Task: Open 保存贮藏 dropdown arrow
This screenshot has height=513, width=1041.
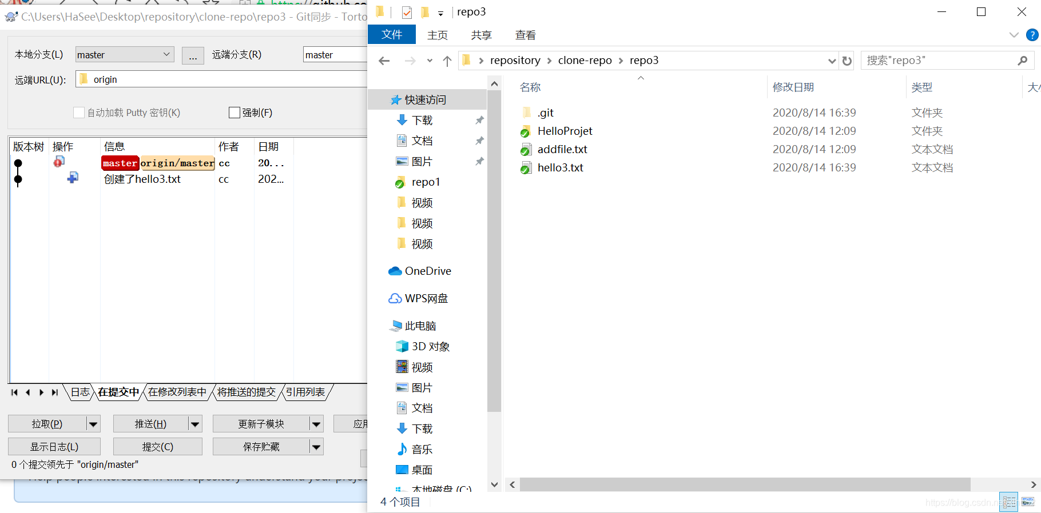Action: click(317, 447)
